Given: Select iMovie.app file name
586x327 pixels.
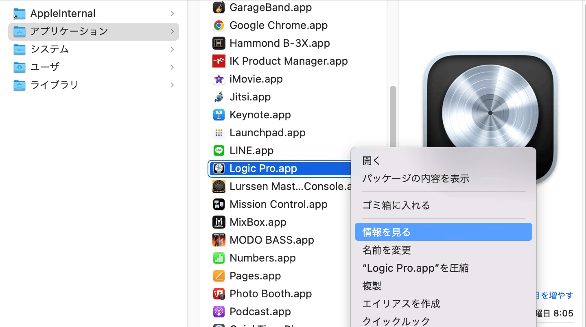Looking at the screenshot, I should [256, 79].
